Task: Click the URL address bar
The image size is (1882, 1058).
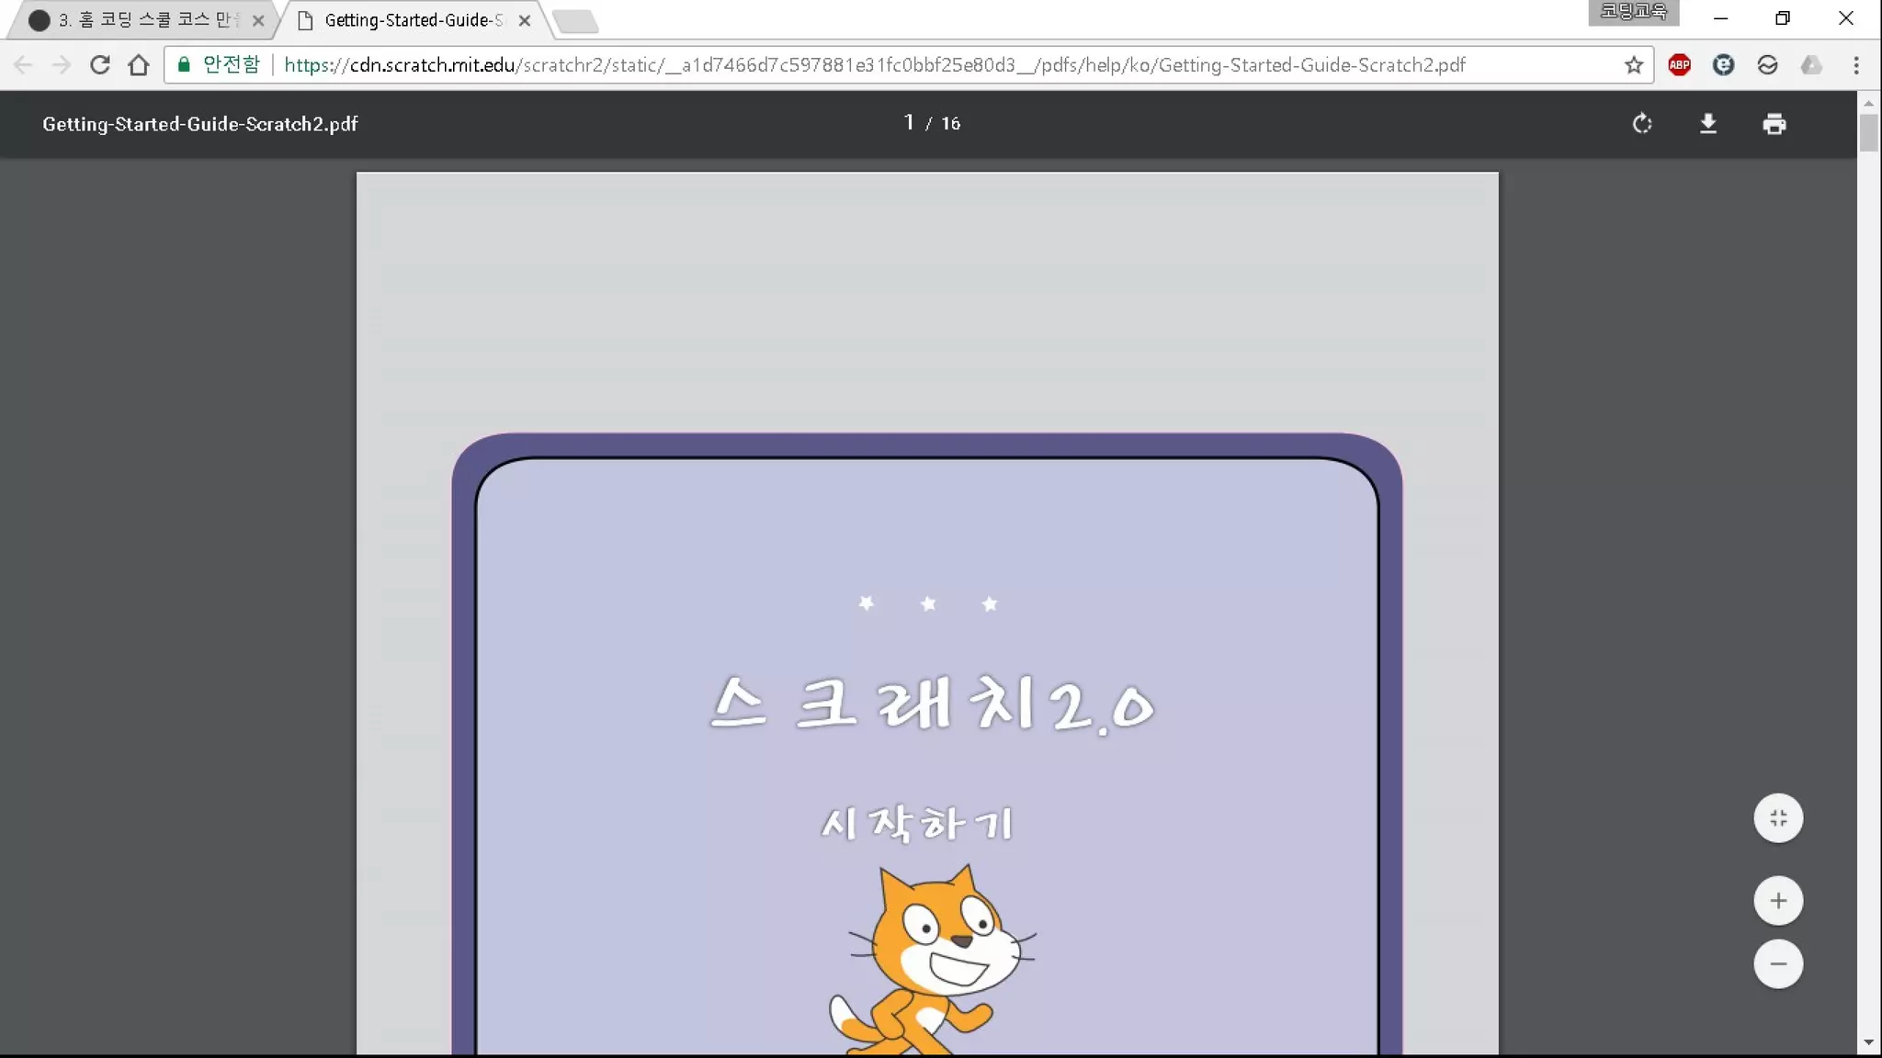Action: (x=873, y=65)
